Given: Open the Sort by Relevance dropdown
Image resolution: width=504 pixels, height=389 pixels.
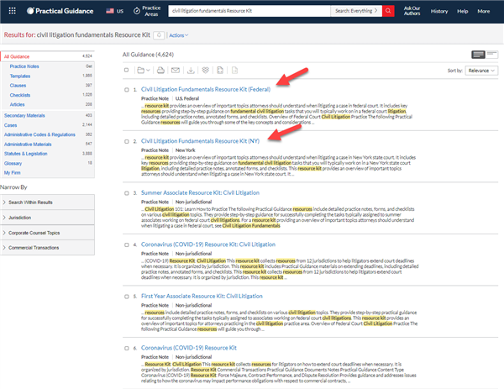Looking at the screenshot, I should [x=481, y=71].
